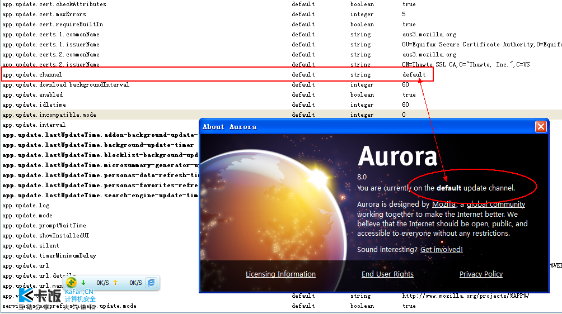Open the Privacy Policy link
562x314 pixels.
481,274
